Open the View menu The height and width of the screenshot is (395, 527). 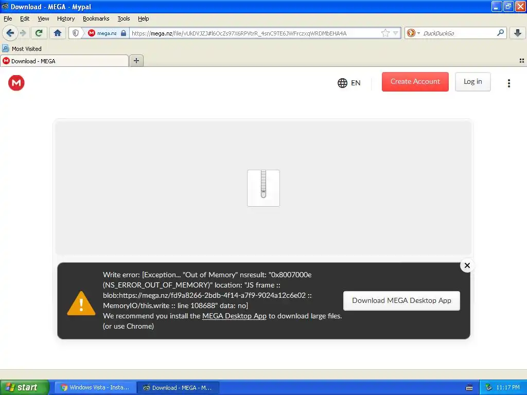coord(43,19)
